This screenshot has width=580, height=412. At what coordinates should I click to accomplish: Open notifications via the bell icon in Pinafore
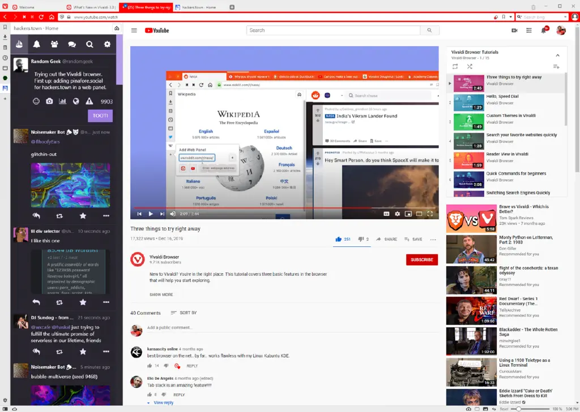[36, 44]
